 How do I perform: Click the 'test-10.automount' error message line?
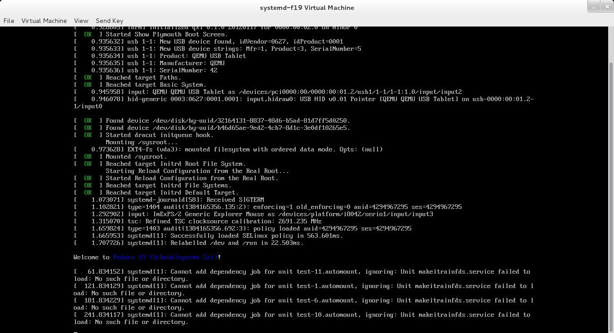(301, 315)
